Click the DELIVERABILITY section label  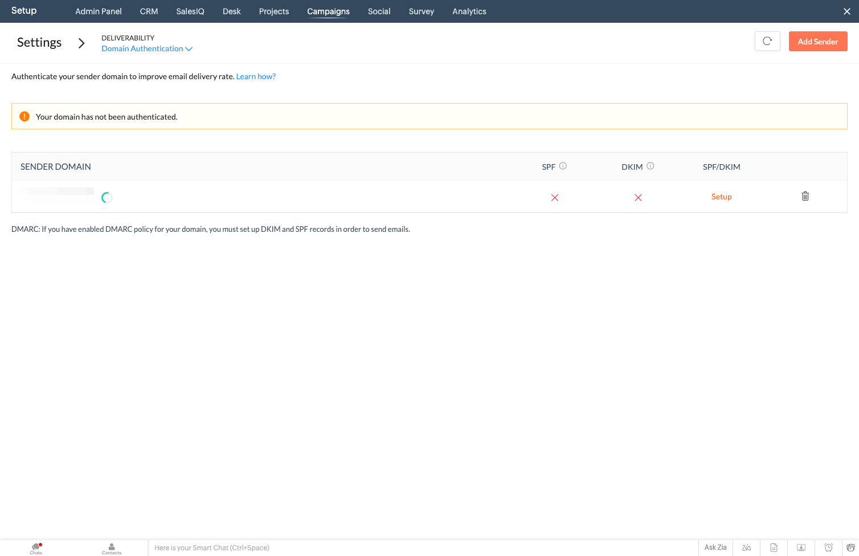(128, 38)
